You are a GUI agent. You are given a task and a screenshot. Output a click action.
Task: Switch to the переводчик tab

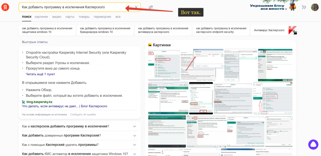102,17
